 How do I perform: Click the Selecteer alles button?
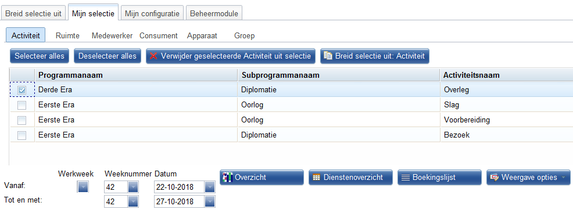40,56
